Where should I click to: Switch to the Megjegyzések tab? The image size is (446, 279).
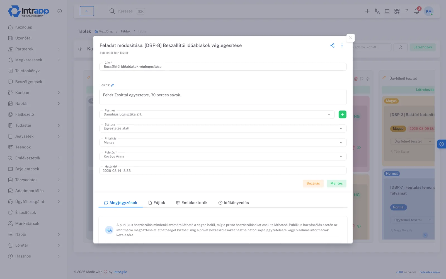[x=120, y=203]
